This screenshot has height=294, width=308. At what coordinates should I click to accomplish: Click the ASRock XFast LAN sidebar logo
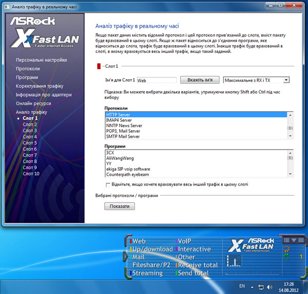point(45,32)
